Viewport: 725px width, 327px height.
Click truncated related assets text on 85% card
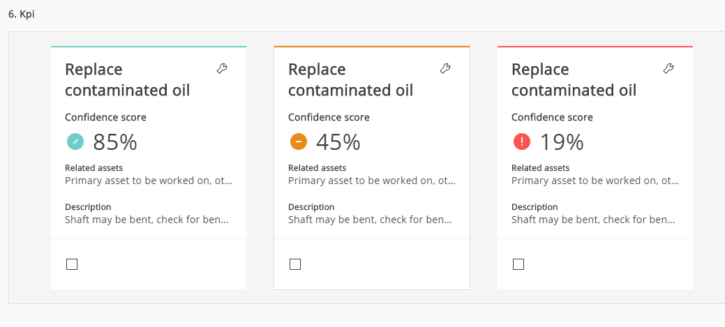(148, 181)
